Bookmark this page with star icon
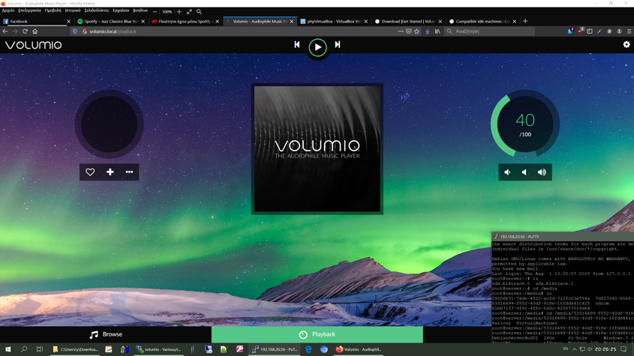The height and width of the screenshot is (356, 634). click(x=417, y=31)
